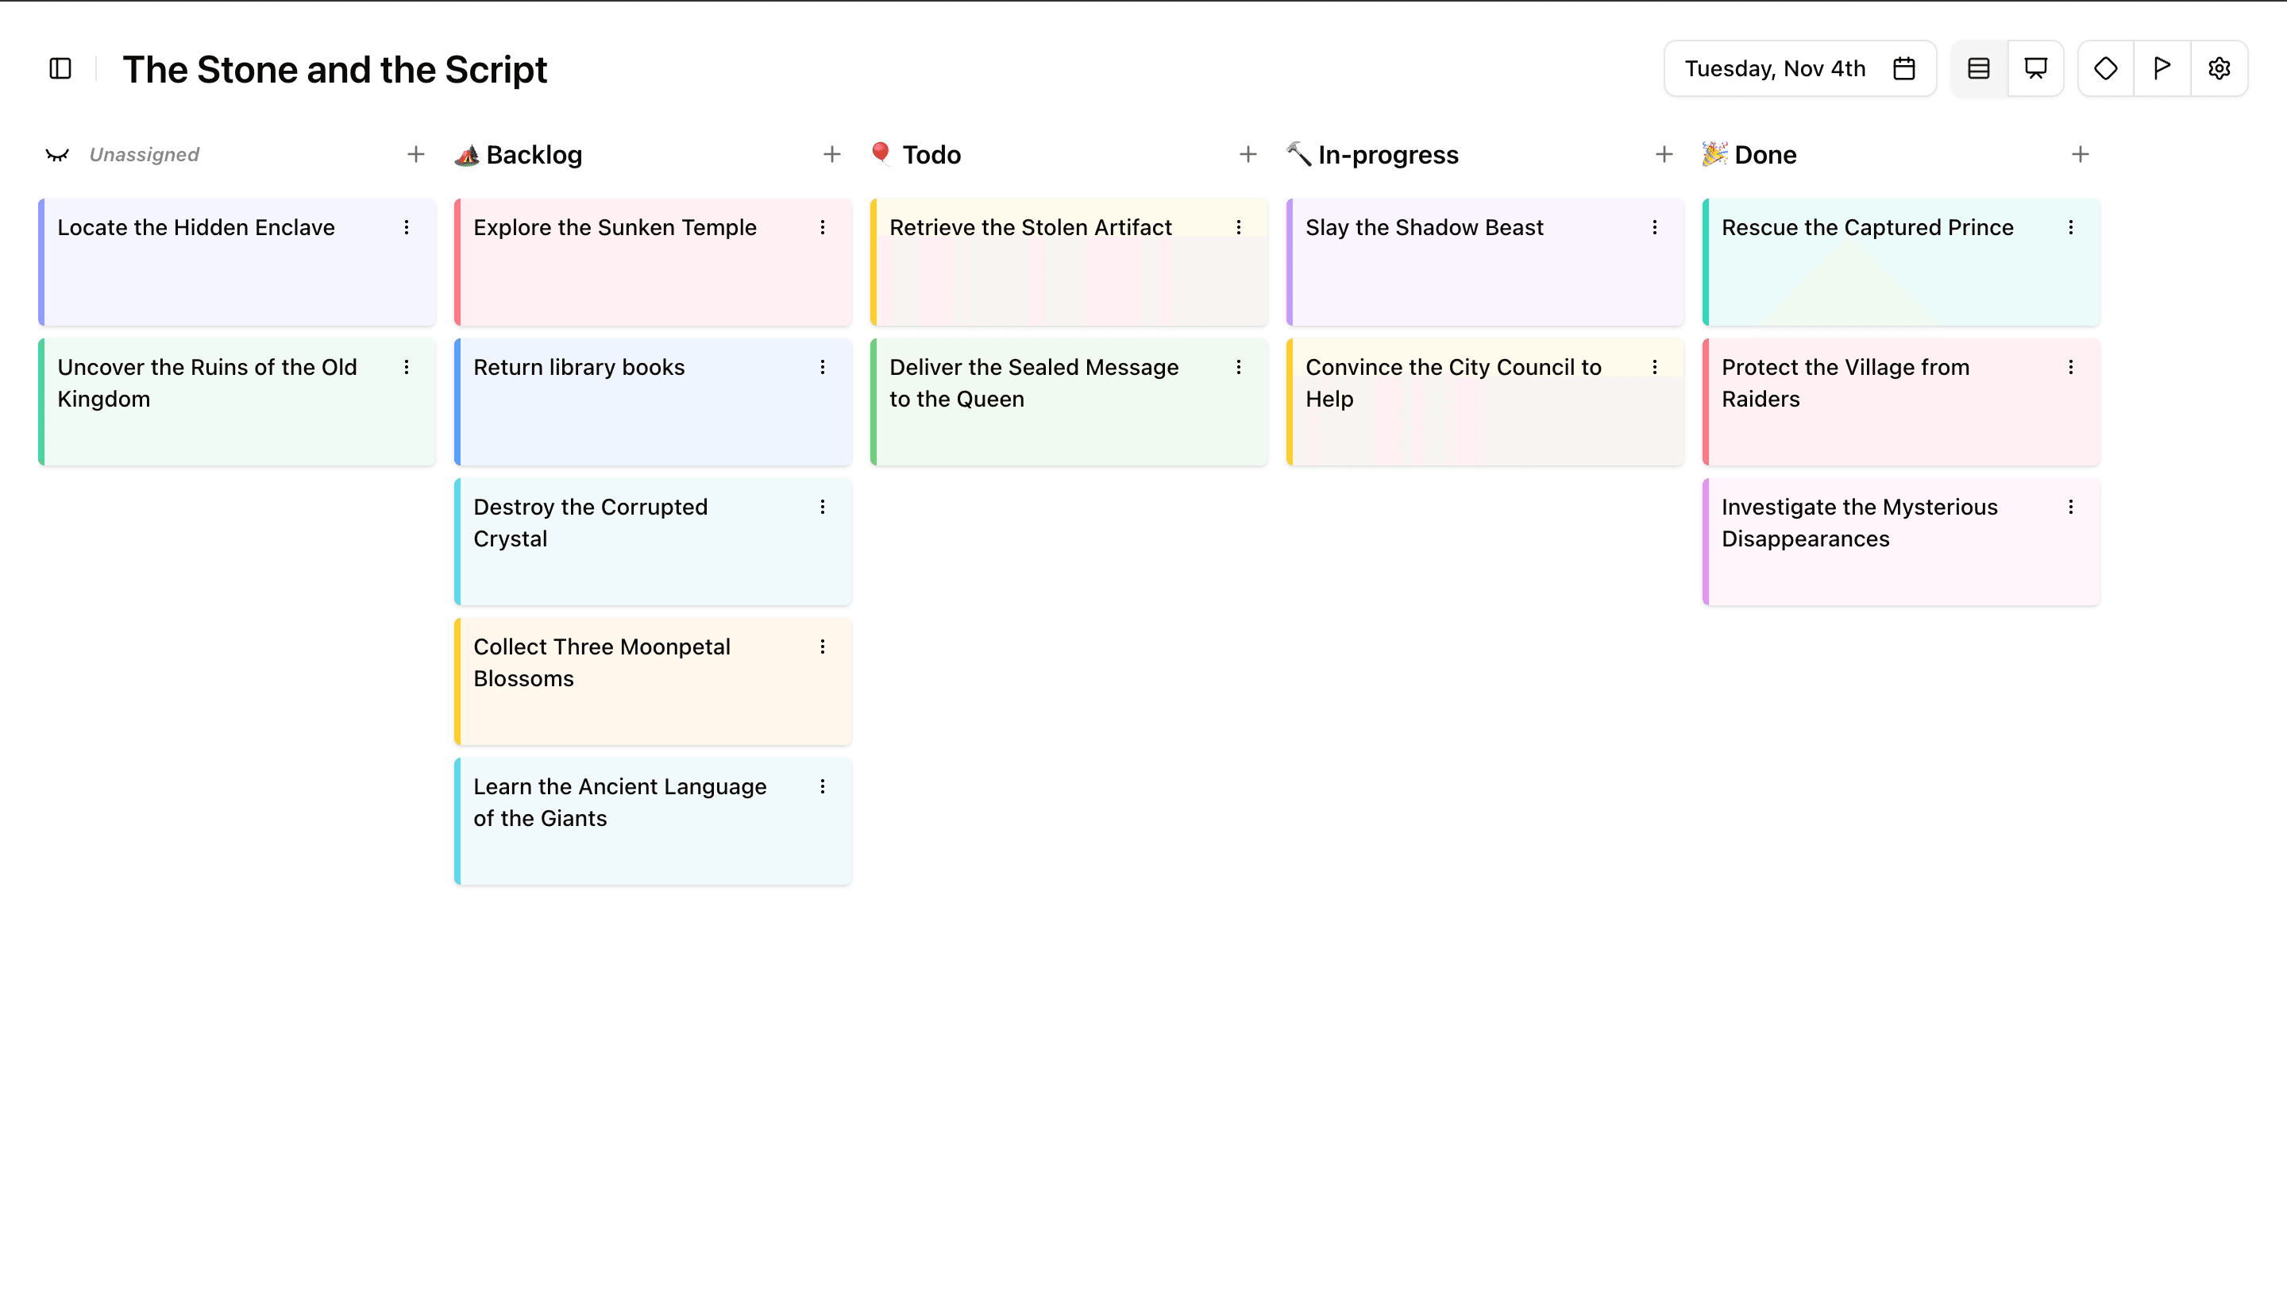Switch to board view layout
Image resolution: width=2287 pixels, height=1301 pixels.
coord(2035,69)
